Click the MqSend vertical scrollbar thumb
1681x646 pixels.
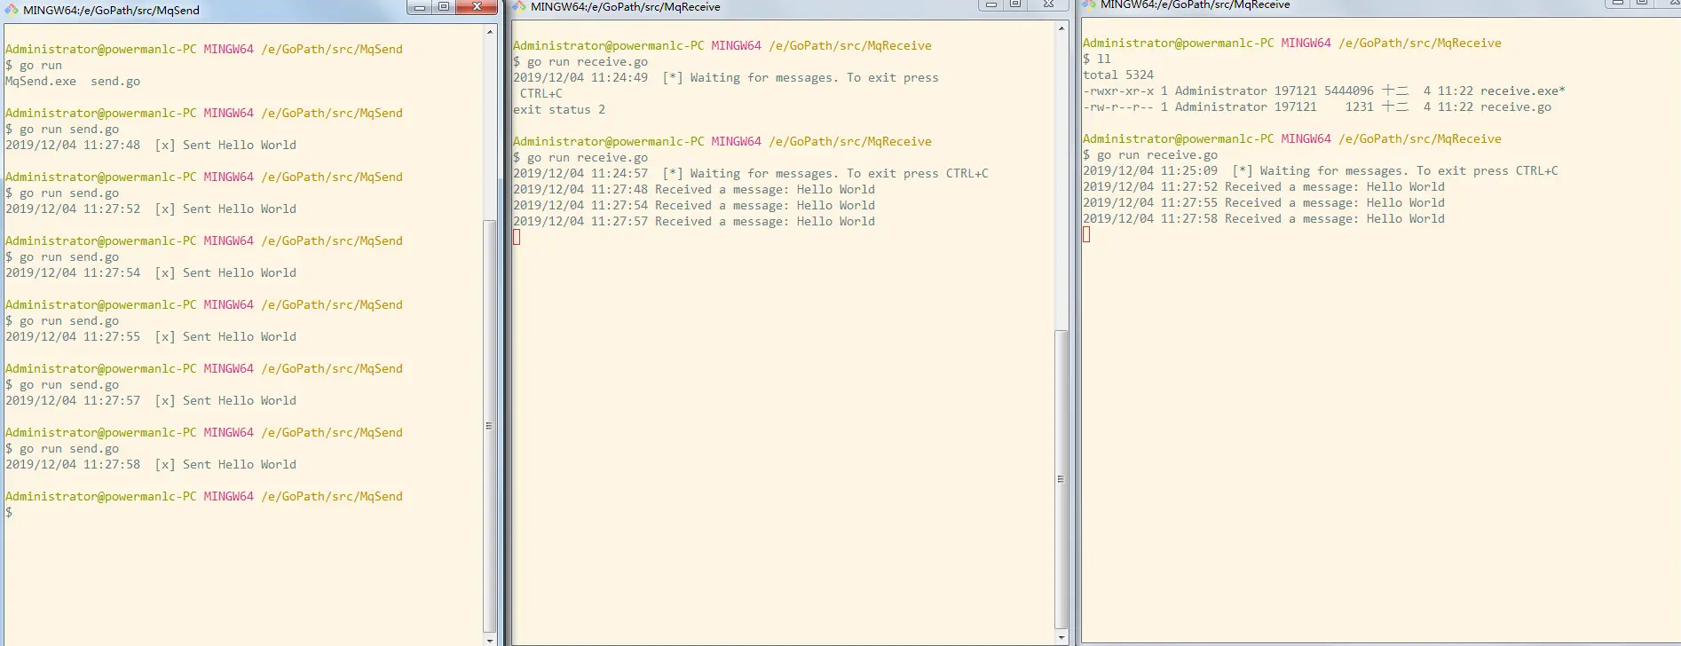490,426
